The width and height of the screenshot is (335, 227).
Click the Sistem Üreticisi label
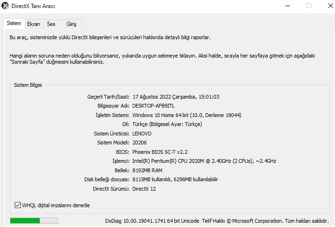(x=111, y=134)
